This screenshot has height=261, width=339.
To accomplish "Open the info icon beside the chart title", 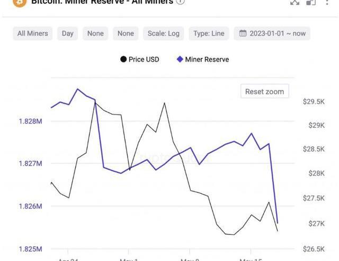I will tap(181, 2).
